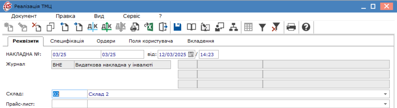Export to Excel via green X icon
The width and height of the screenshot is (397, 108).
coord(149,27)
